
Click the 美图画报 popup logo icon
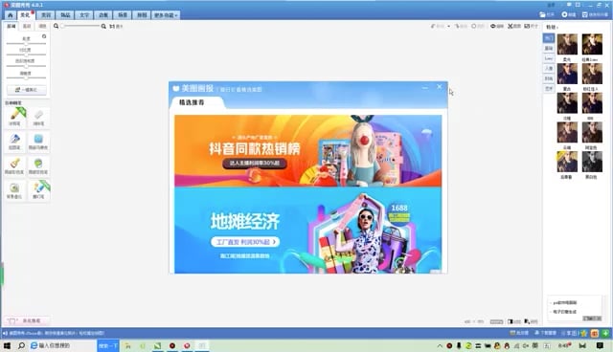(x=176, y=89)
